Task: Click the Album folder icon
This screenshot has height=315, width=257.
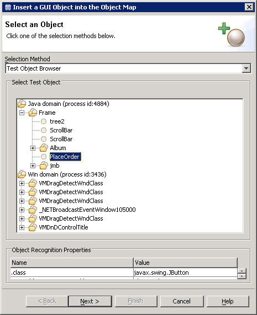Action: (x=44, y=148)
